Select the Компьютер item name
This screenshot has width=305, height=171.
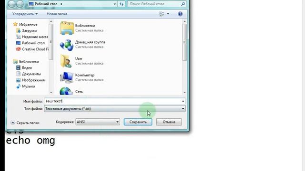click(85, 75)
